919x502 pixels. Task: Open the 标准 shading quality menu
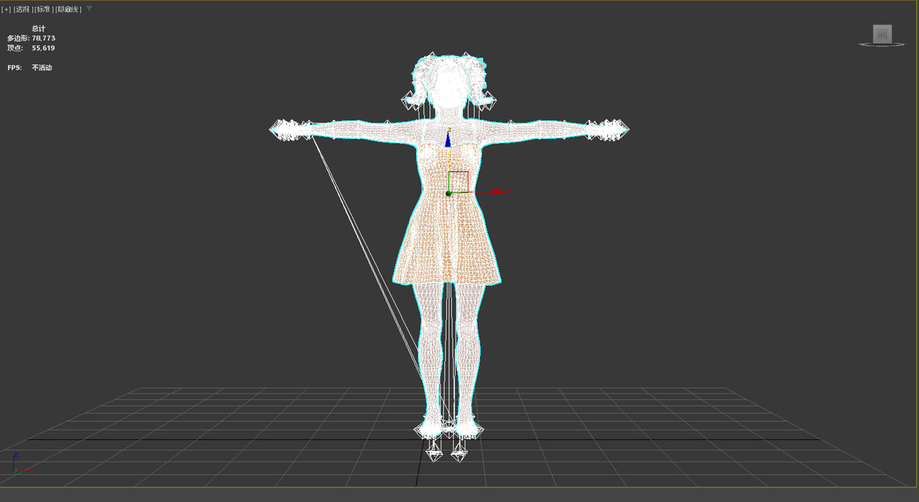tap(43, 9)
